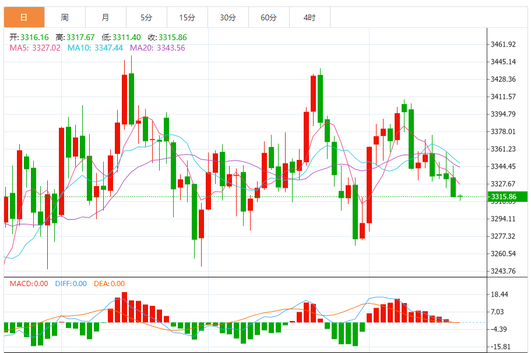Click the 3294.11 price axis label

503,219
